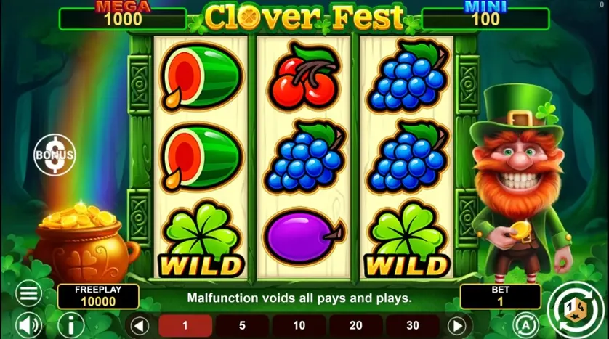This screenshot has width=609, height=339.
Task: Select bet value 5
Action: pyautogui.click(x=242, y=325)
